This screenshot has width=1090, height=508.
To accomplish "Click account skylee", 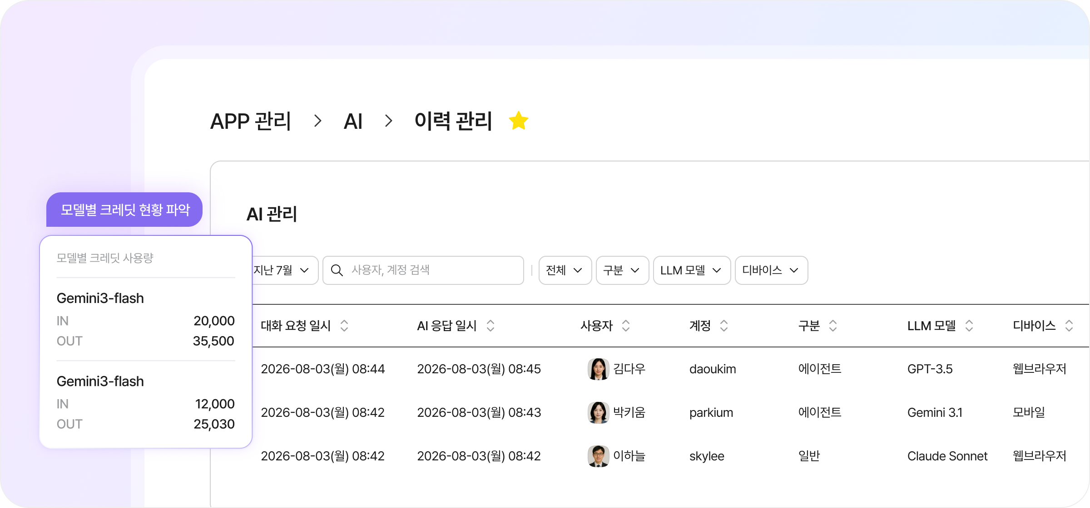I will [707, 456].
